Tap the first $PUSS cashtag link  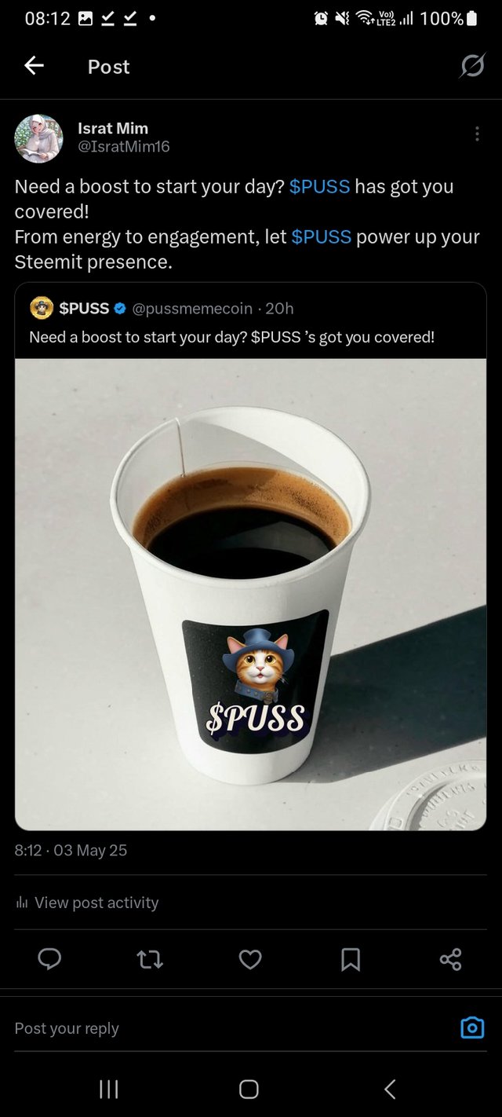320,187
